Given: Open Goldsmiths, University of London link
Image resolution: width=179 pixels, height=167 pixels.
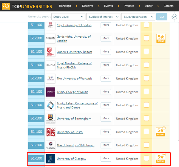Looking at the screenshot, I should (74, 39).
